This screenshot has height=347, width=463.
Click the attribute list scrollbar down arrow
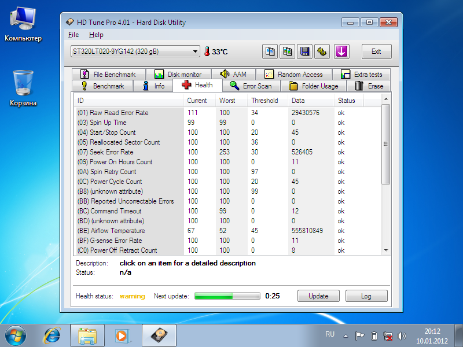(x=386, y=250)
